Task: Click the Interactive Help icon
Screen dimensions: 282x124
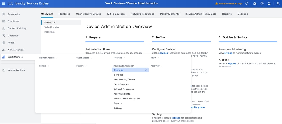Action: tap(4, 70)
